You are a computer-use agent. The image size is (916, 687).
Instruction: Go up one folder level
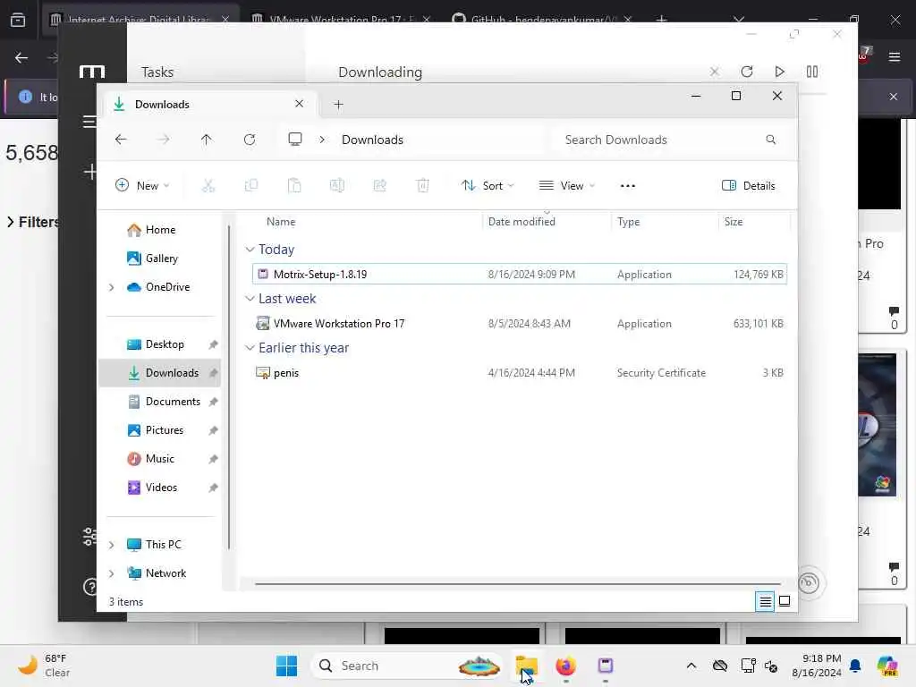[x=207, y=140]
